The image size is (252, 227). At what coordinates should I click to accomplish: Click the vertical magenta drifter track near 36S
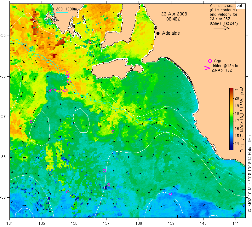68,78
